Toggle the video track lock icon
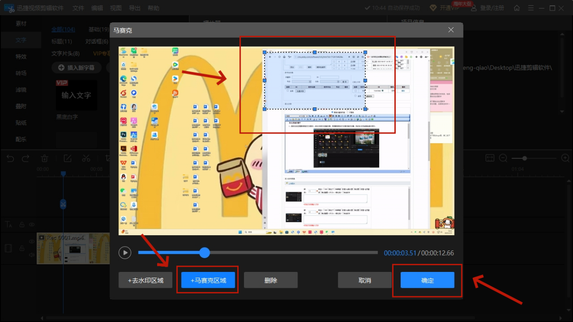 21,249
